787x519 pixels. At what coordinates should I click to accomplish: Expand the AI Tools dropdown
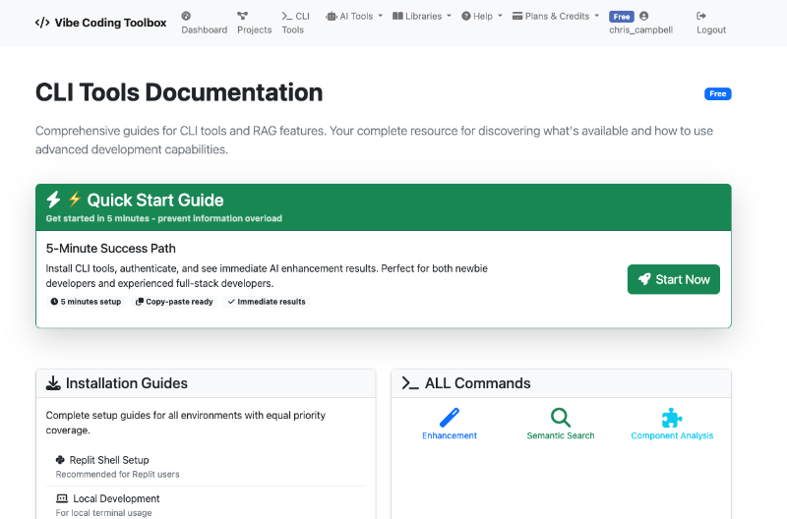pos(354,17)
